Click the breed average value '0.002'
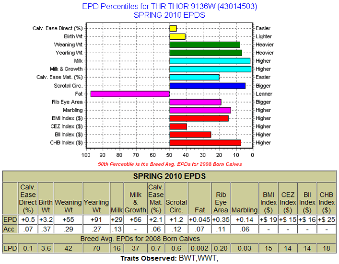339x264 pixels. pyautogui.click(x=199, y=248)
